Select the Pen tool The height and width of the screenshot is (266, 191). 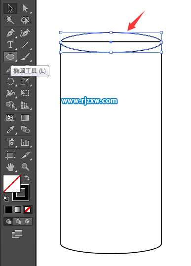10,33
